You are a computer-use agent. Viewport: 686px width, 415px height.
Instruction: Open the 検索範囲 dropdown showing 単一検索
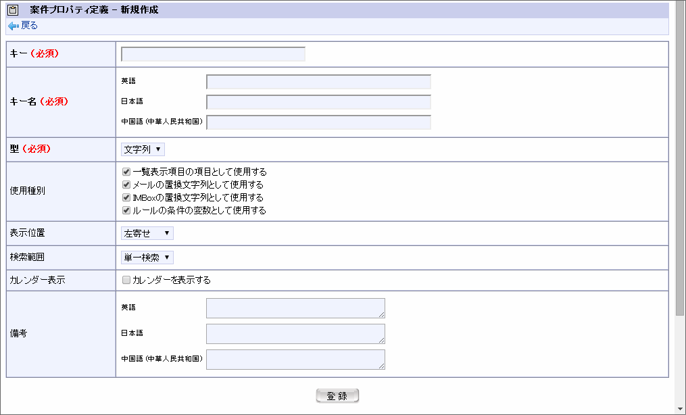[x=147, y=258]
